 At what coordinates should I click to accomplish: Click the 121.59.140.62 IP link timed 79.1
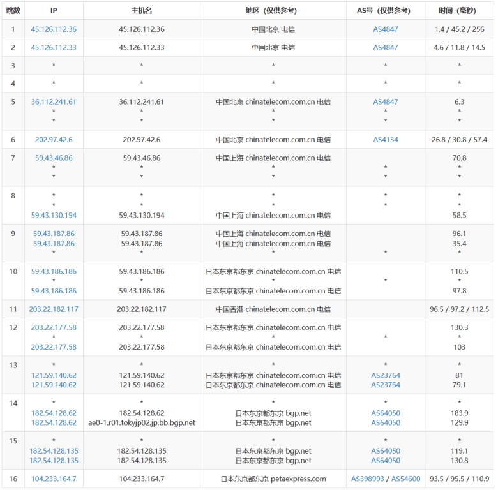(54, 385)
